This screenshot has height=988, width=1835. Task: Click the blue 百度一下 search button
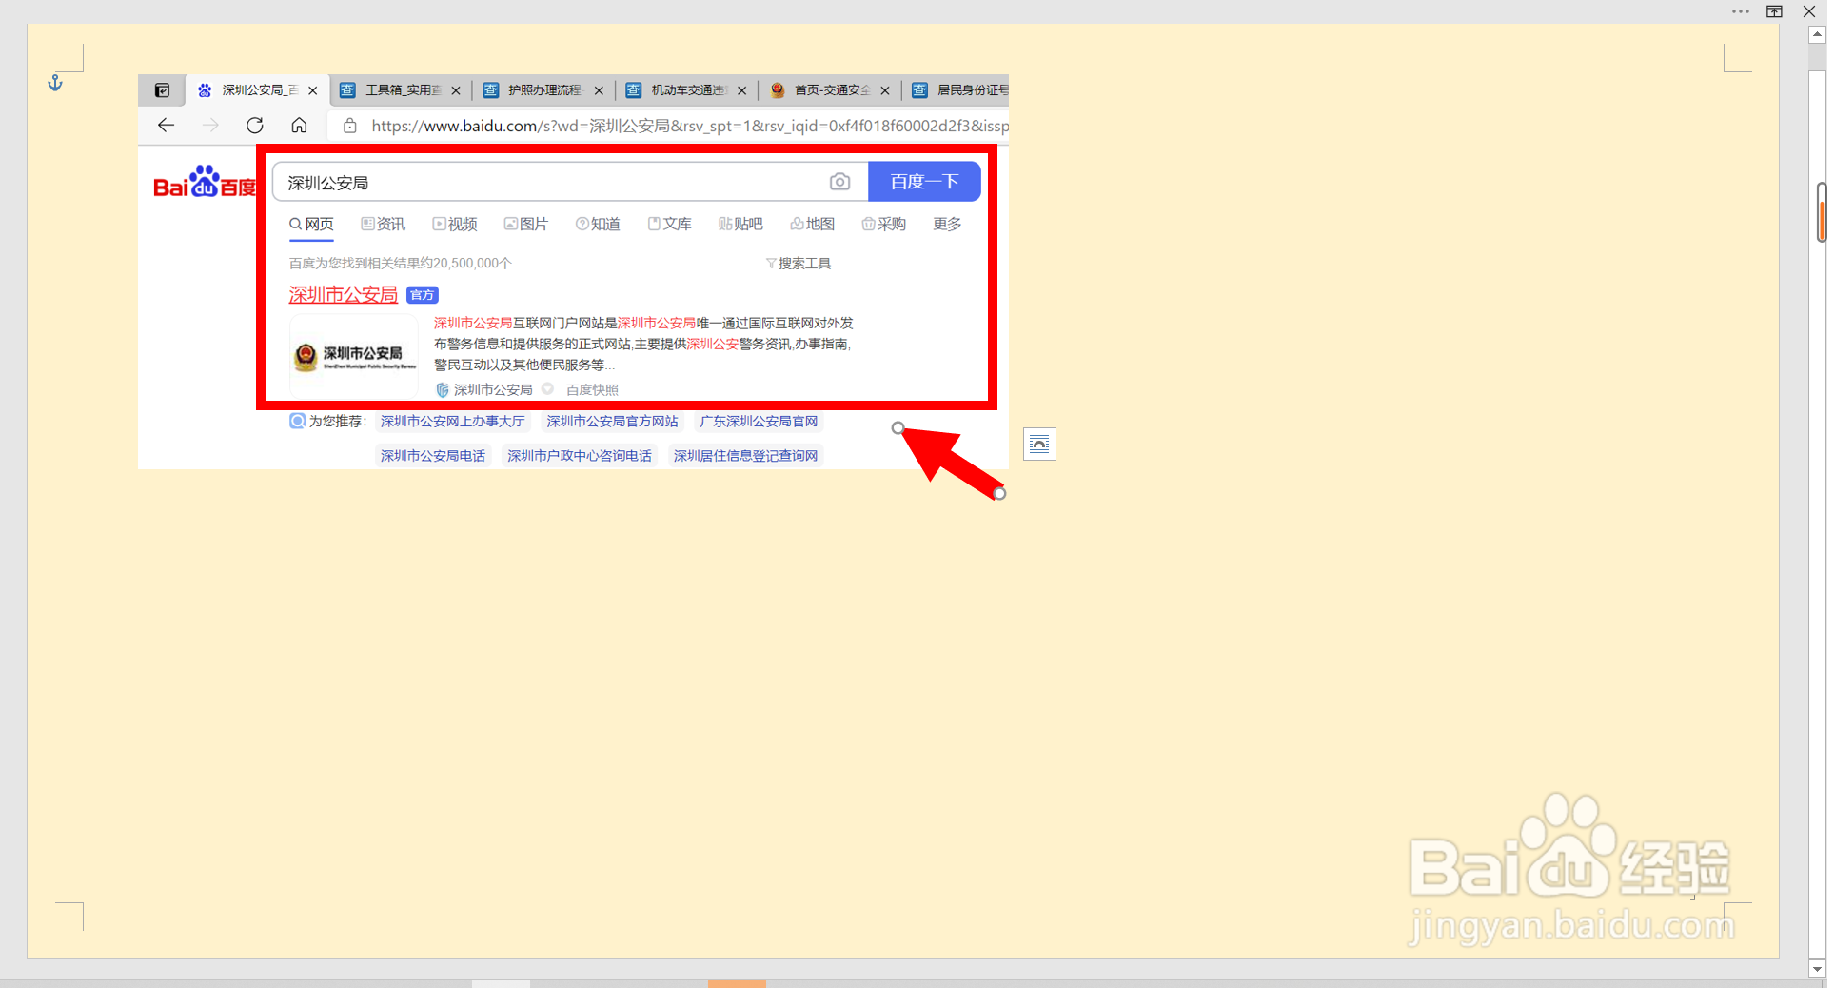tap(924, 182)
